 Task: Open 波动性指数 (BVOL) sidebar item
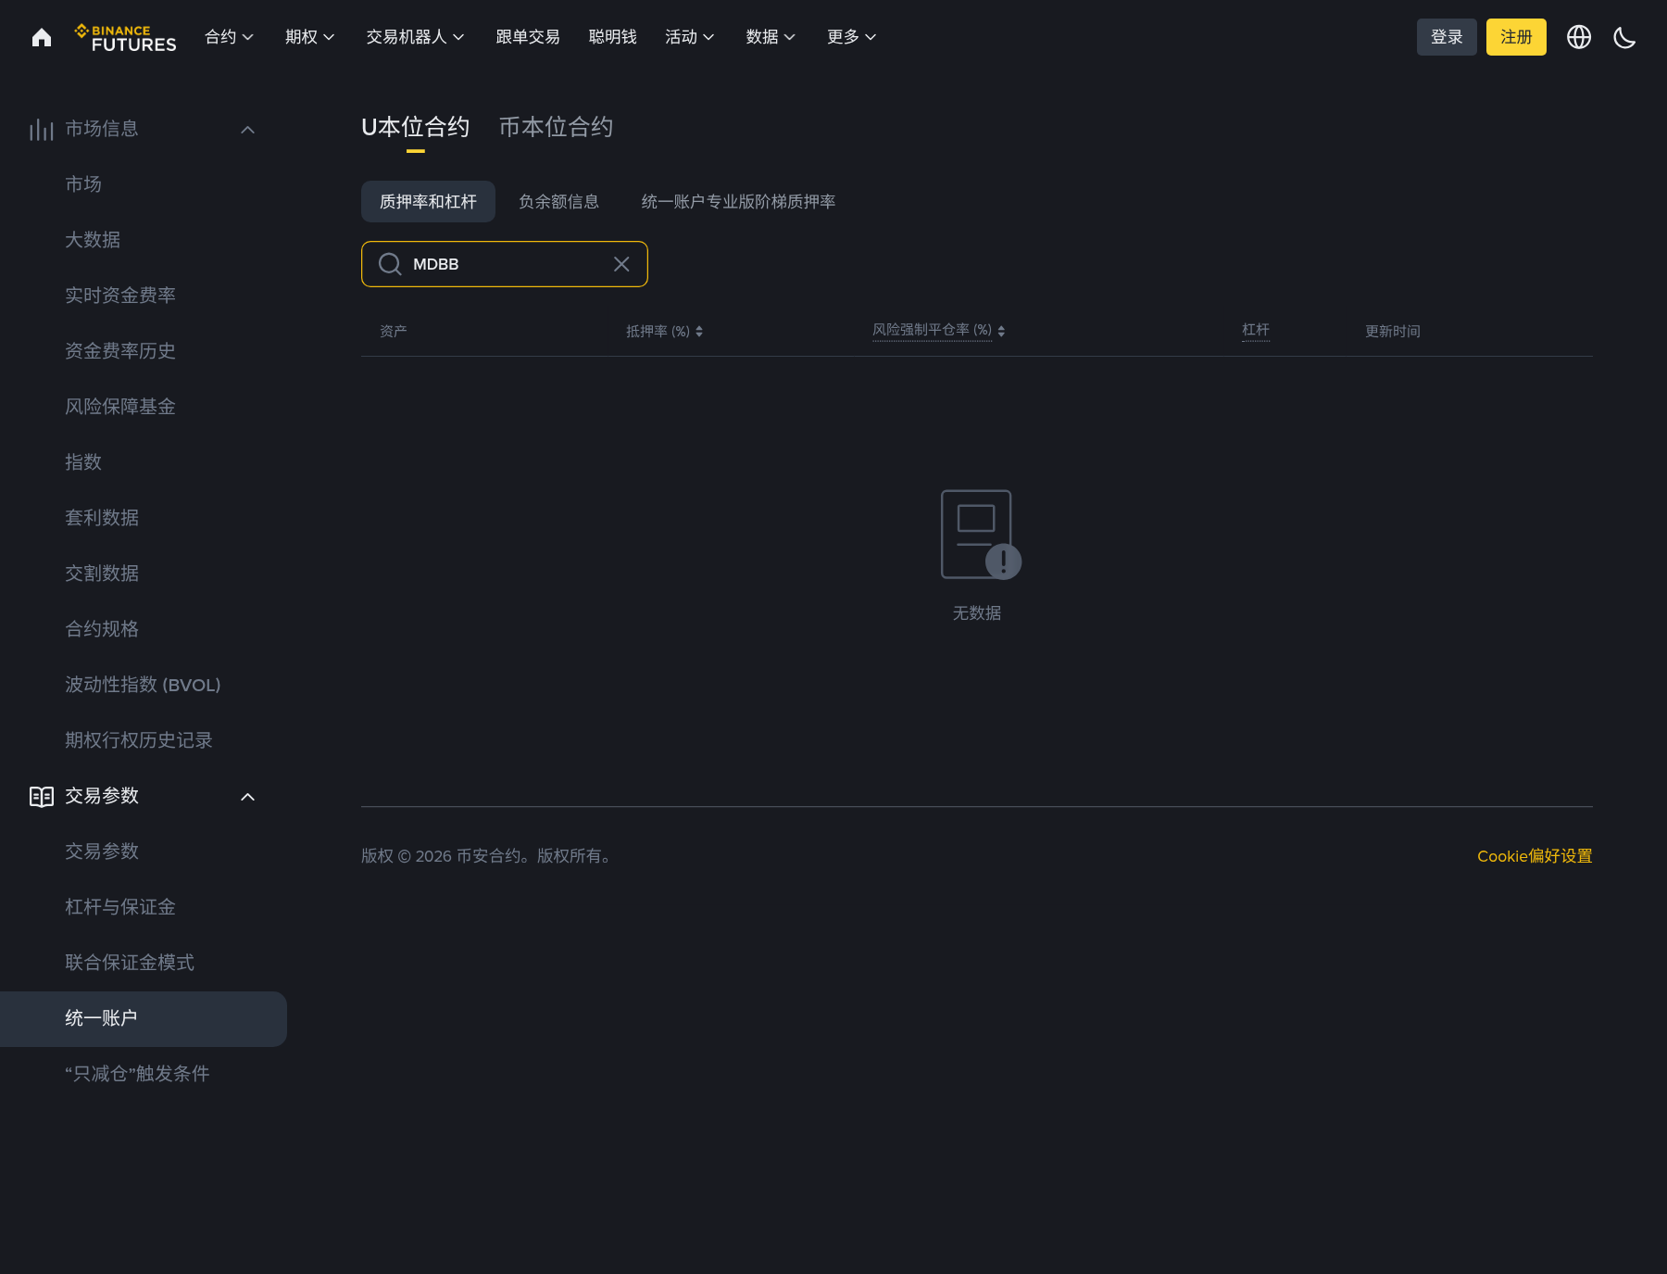(143, 685)
